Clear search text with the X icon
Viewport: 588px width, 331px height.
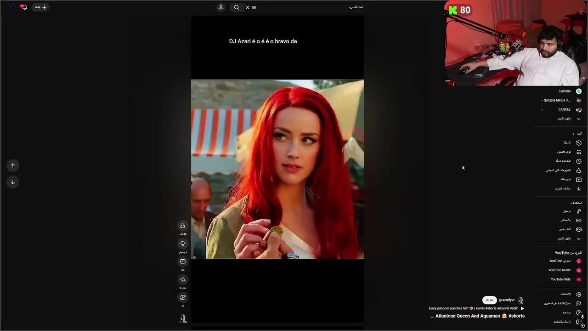(x=248, y=7)
